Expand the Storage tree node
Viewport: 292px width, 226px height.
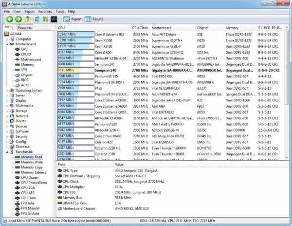click(x=7, y=111)
